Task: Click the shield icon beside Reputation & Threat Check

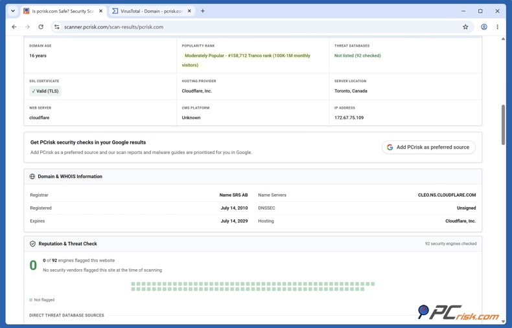Action: [32, 244]
